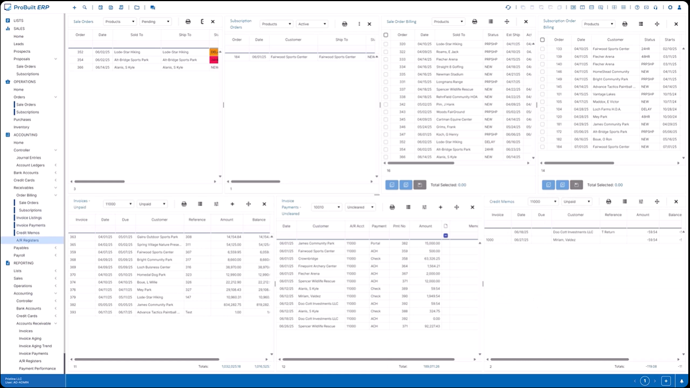The image size is (690, 388).
Task: Open the settings gear in top-right toolbar
Action: coord(670,7)
